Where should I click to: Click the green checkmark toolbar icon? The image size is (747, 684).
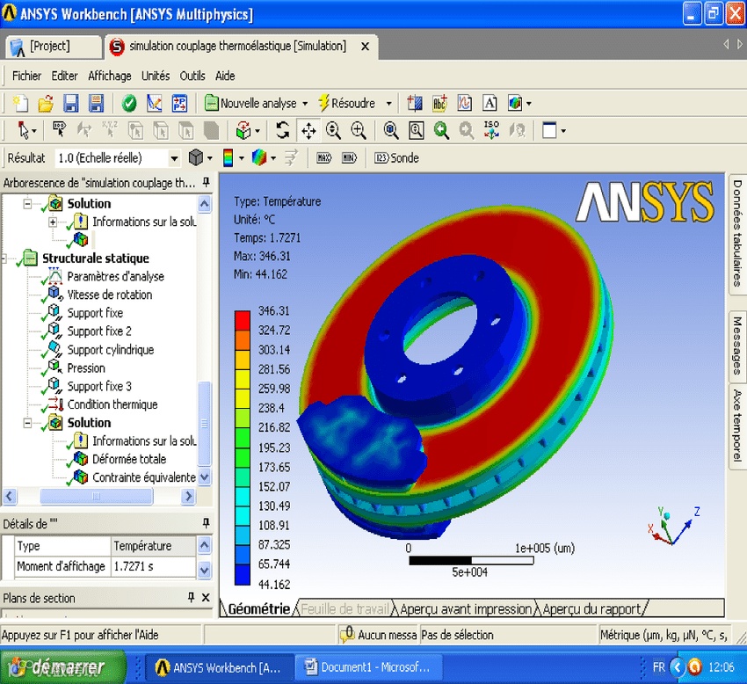pyautogui.click(x=128, y=103)
